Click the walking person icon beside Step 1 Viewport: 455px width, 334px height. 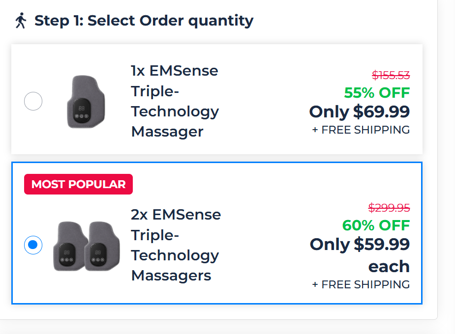coord(20,21)
